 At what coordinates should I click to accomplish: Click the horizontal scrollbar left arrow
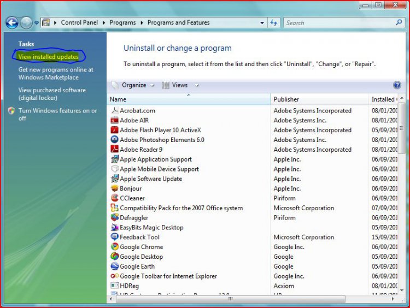(111, 299)
